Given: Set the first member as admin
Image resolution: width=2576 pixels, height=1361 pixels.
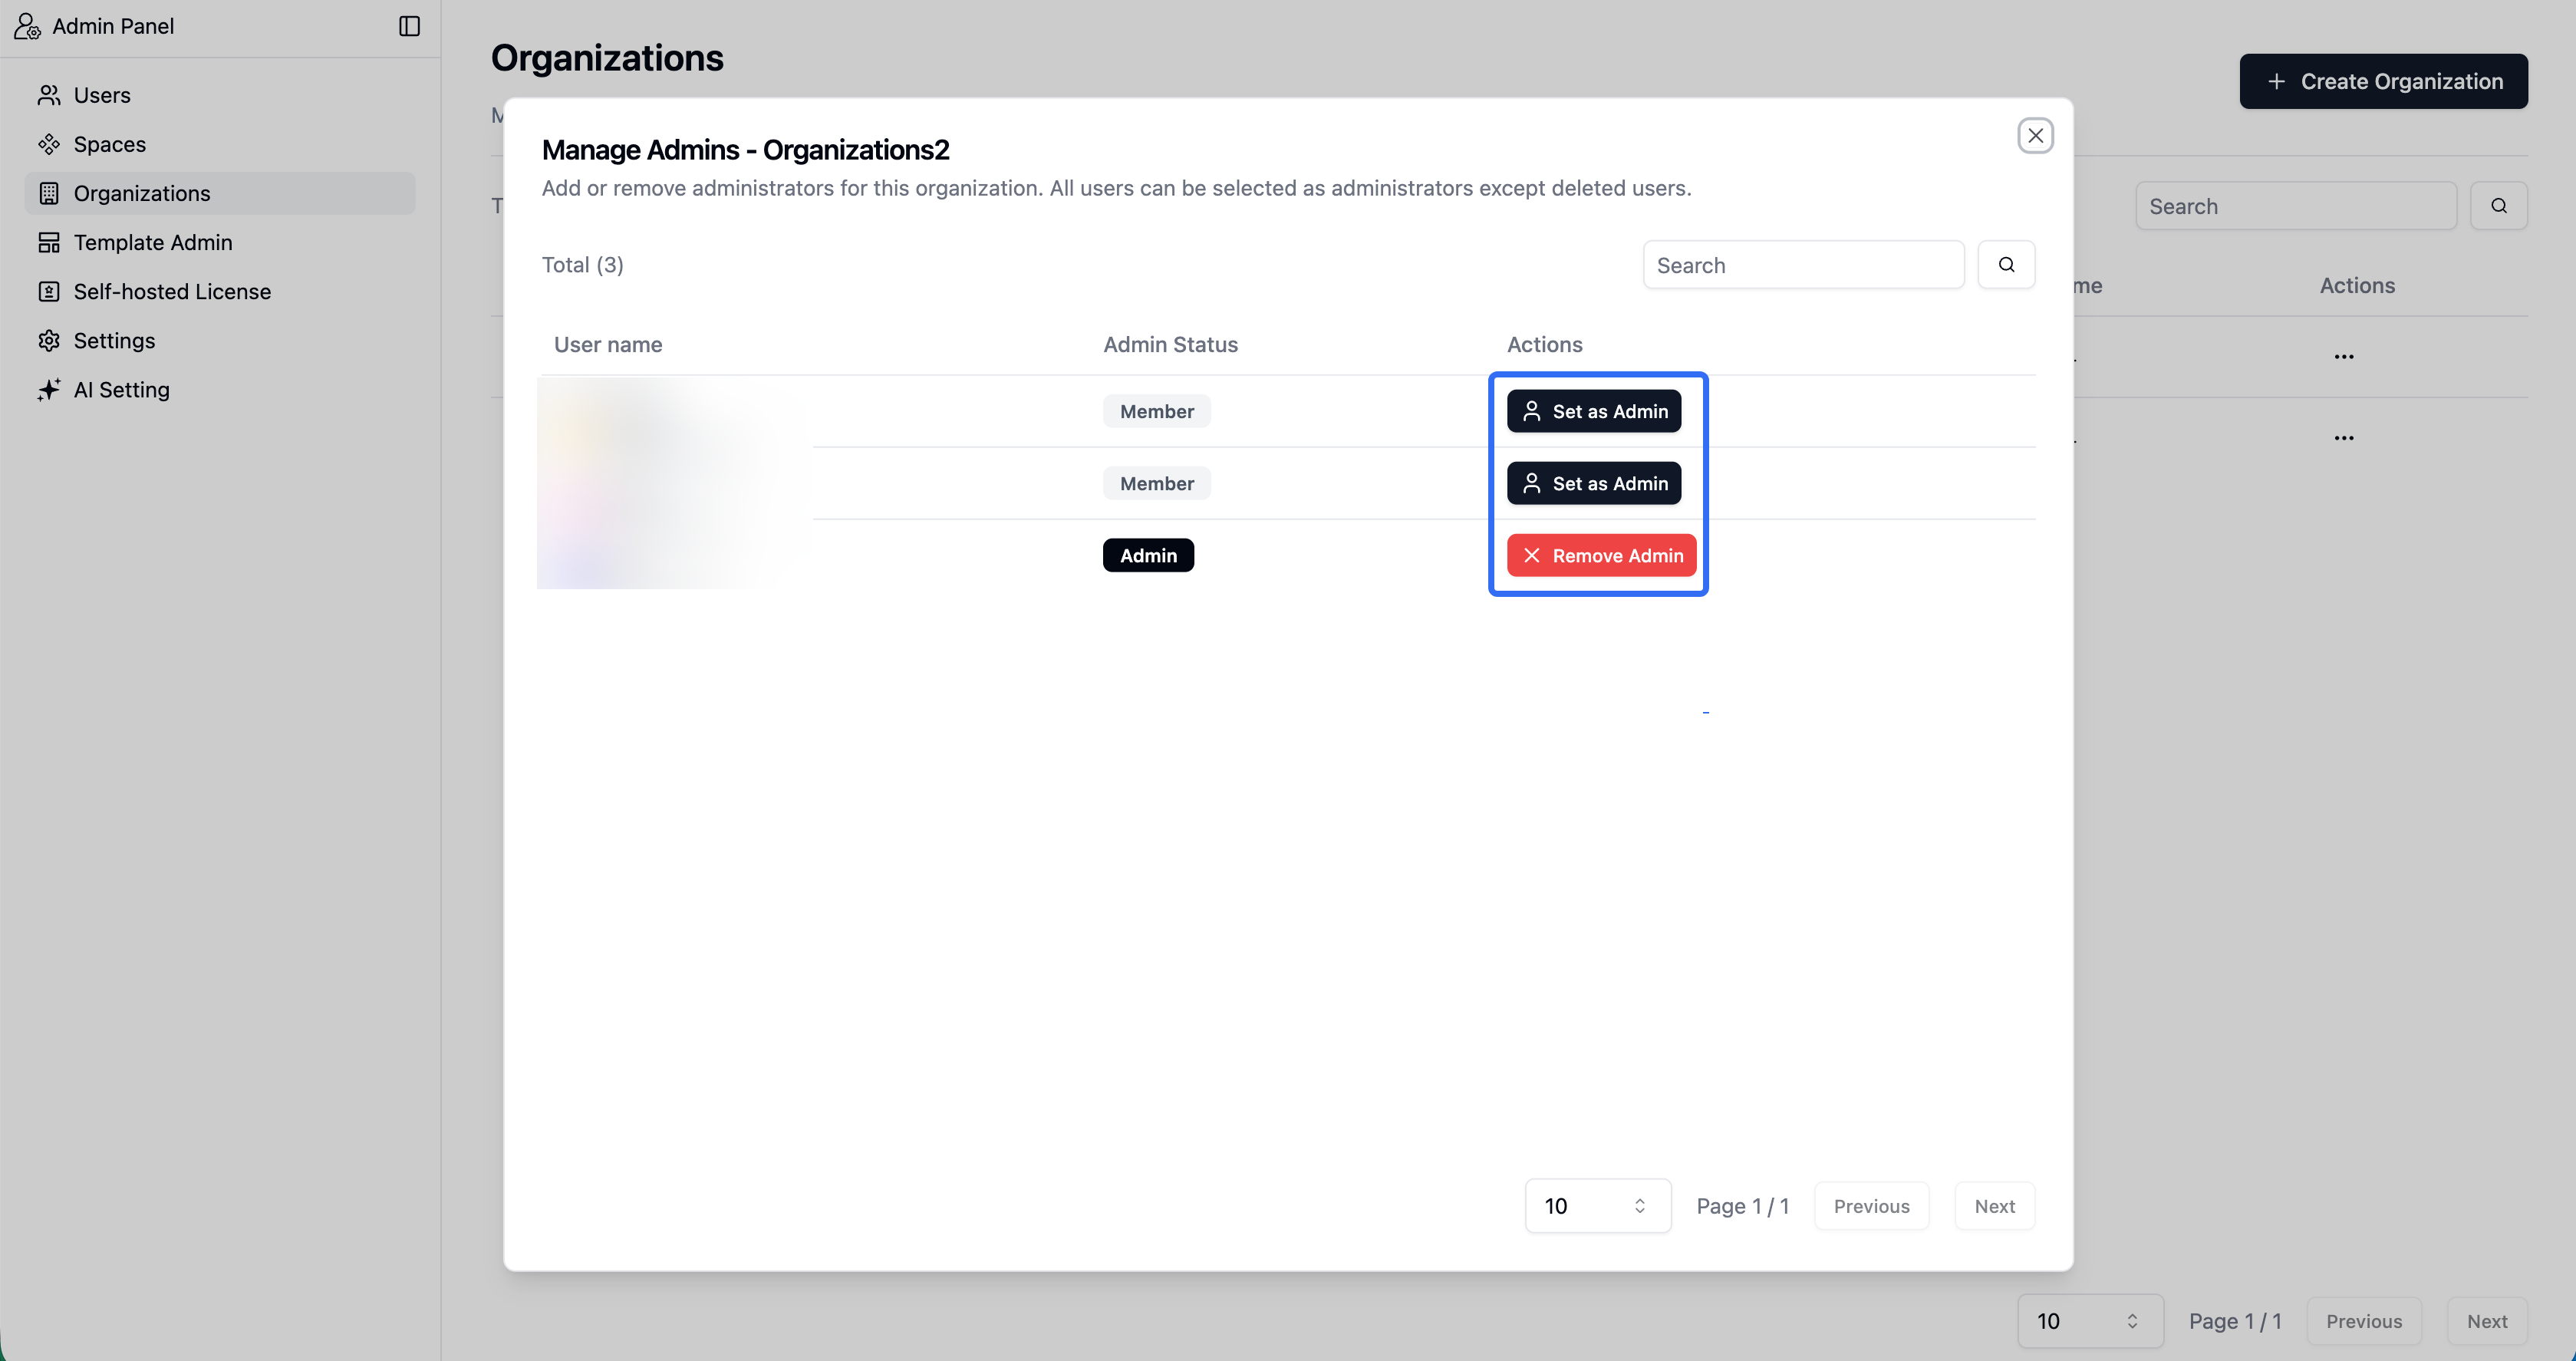Looking at the screenshot, I should (1593, 412).
